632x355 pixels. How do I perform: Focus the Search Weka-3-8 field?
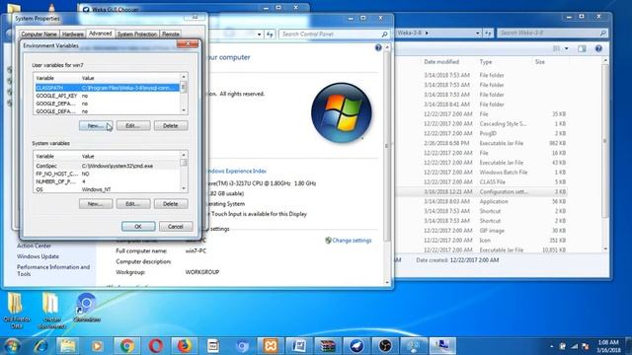point(553,33)
